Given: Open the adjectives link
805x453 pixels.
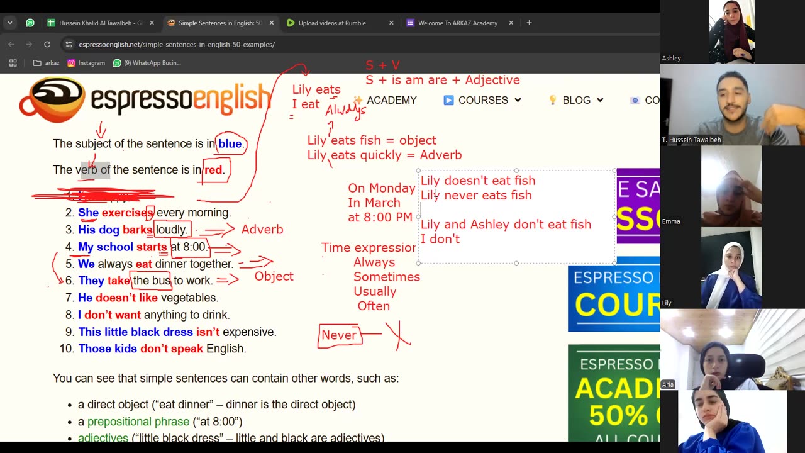Looking at the screenshot, I should click(103, 438).
